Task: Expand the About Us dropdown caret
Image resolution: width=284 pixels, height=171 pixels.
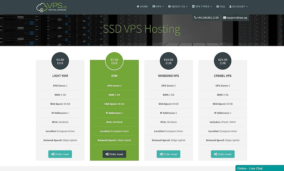Action: click(187, 7)
